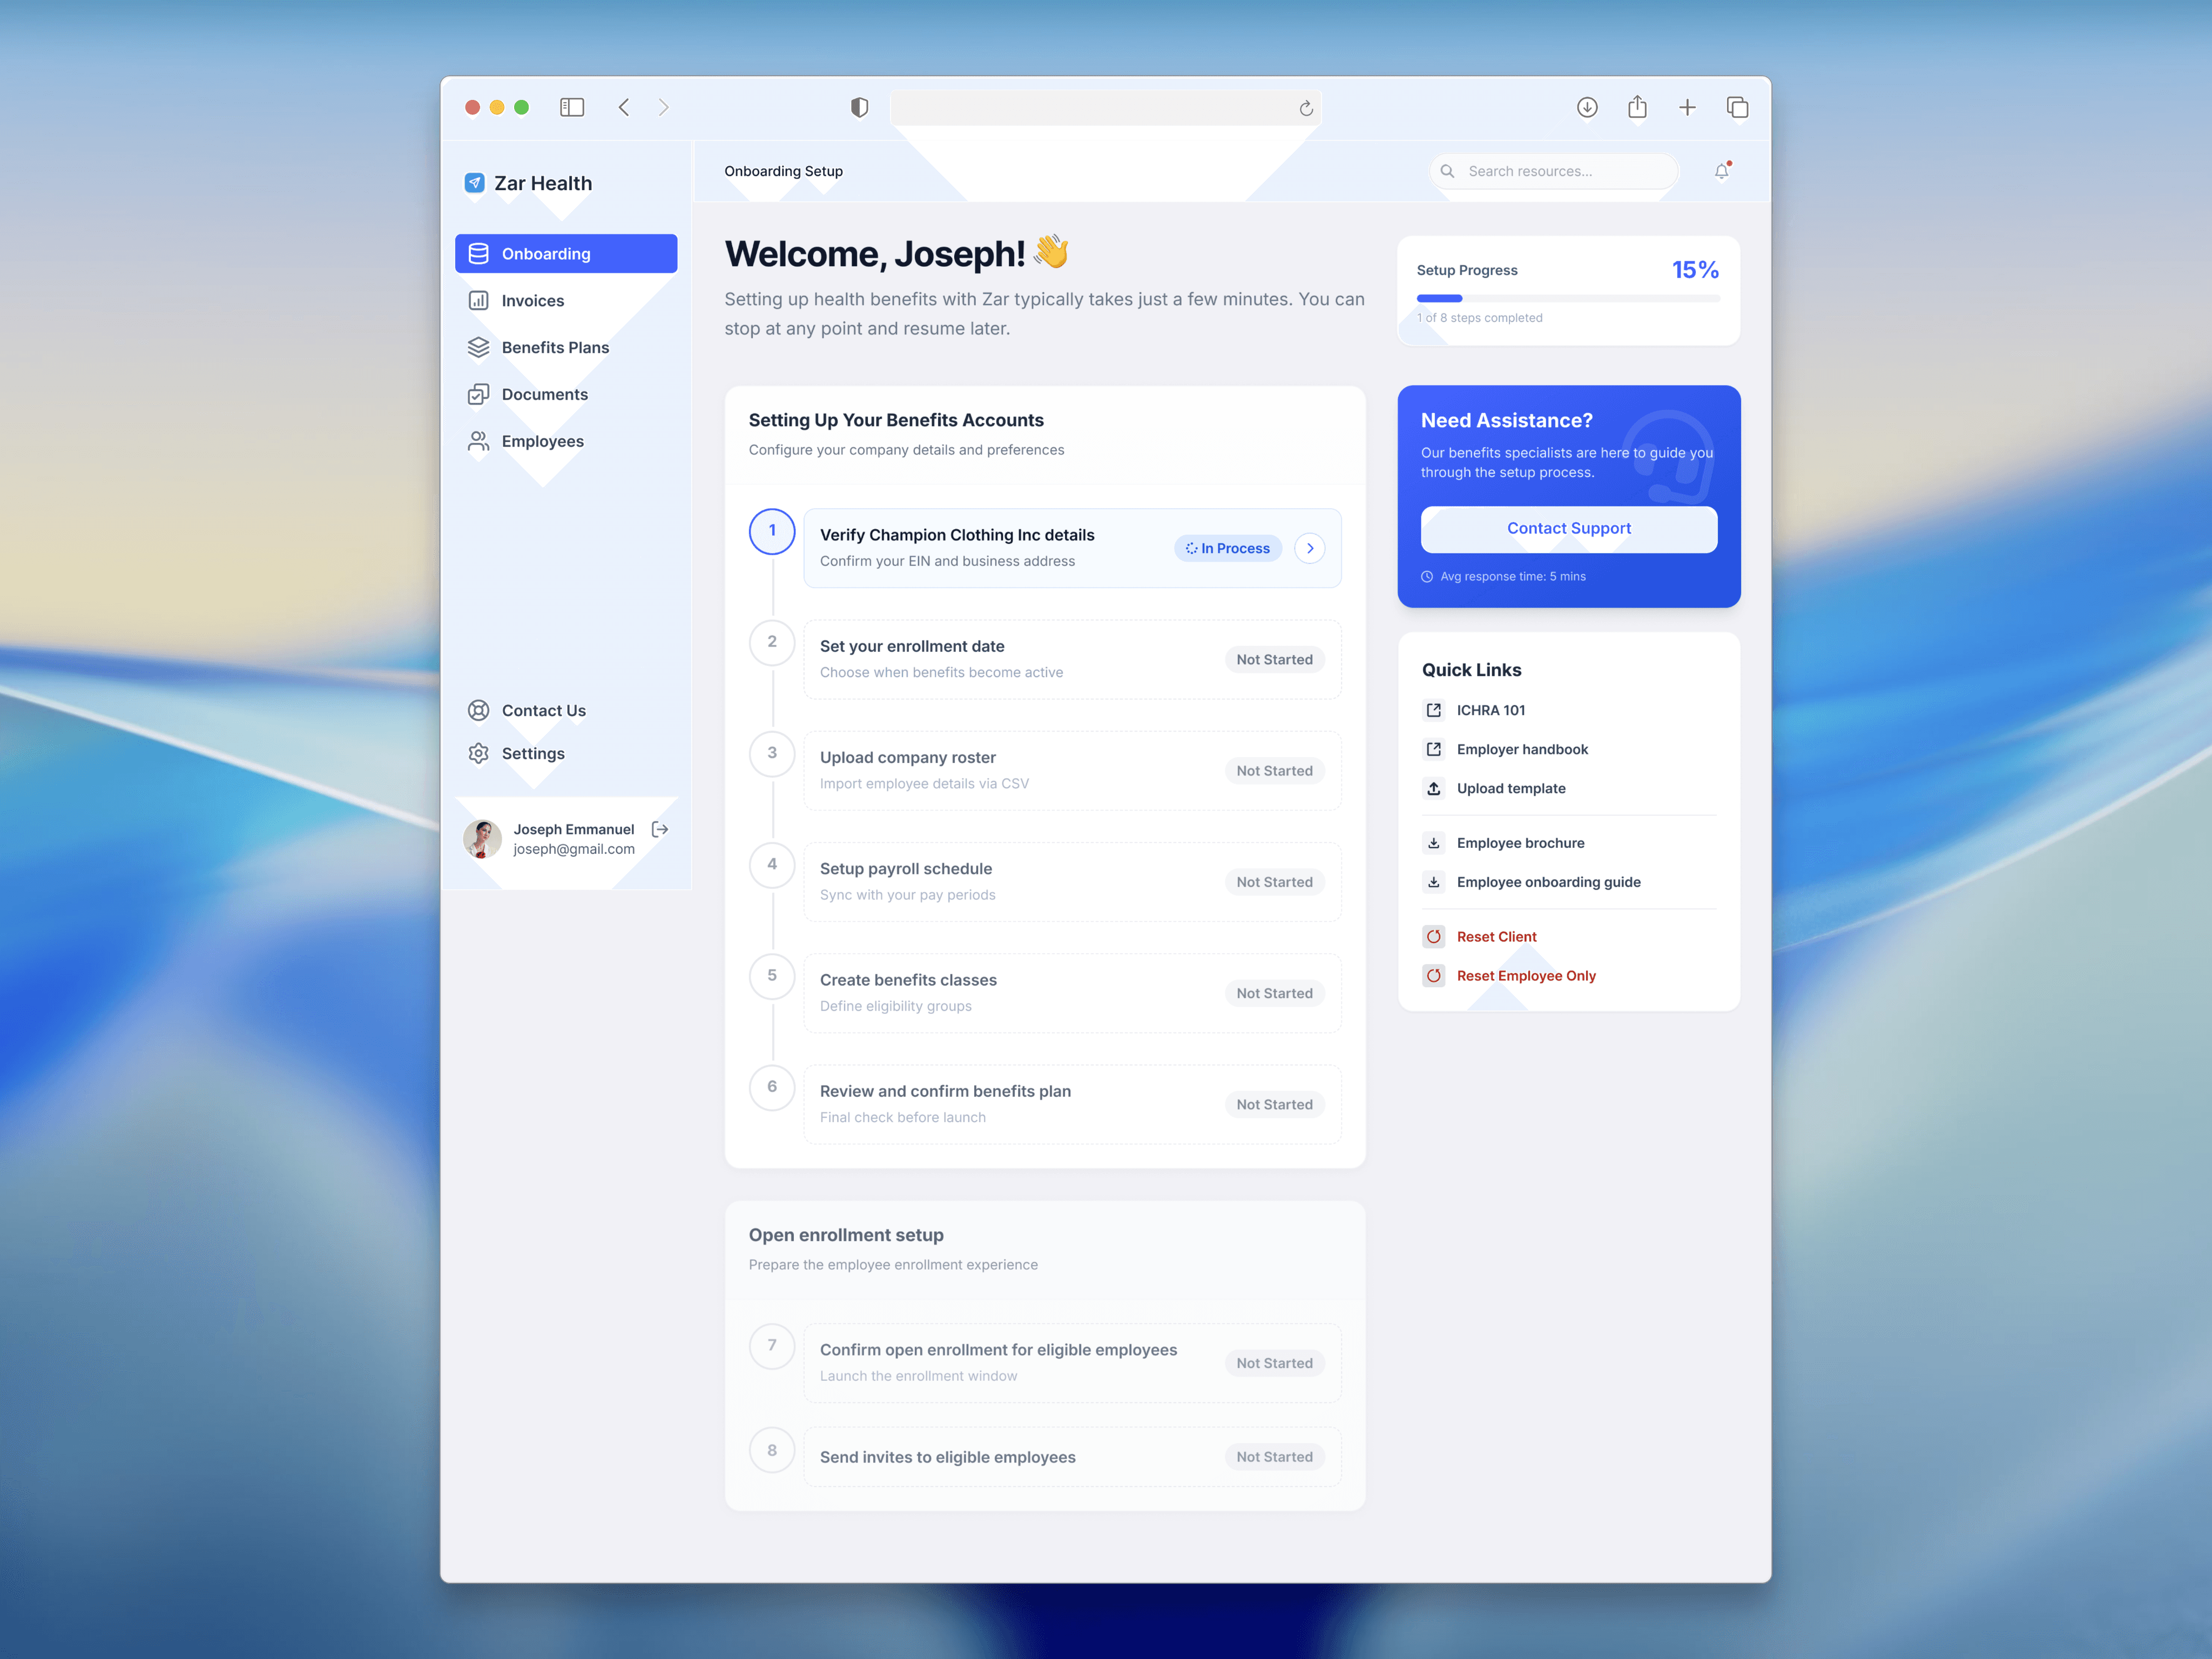The height and width of the screenshot is (1659, 2212).
Task: Click the Reset Client icon
Action: pos(1433,936)
